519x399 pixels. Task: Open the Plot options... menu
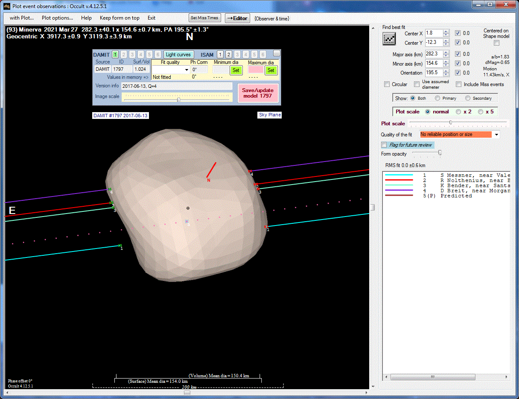(x=57, y=18)
